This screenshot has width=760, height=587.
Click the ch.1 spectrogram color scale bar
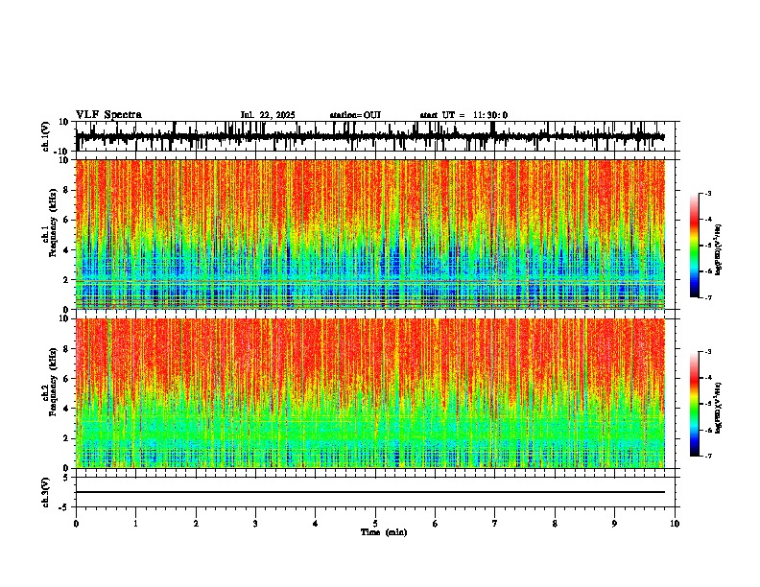tap(695, 246)
